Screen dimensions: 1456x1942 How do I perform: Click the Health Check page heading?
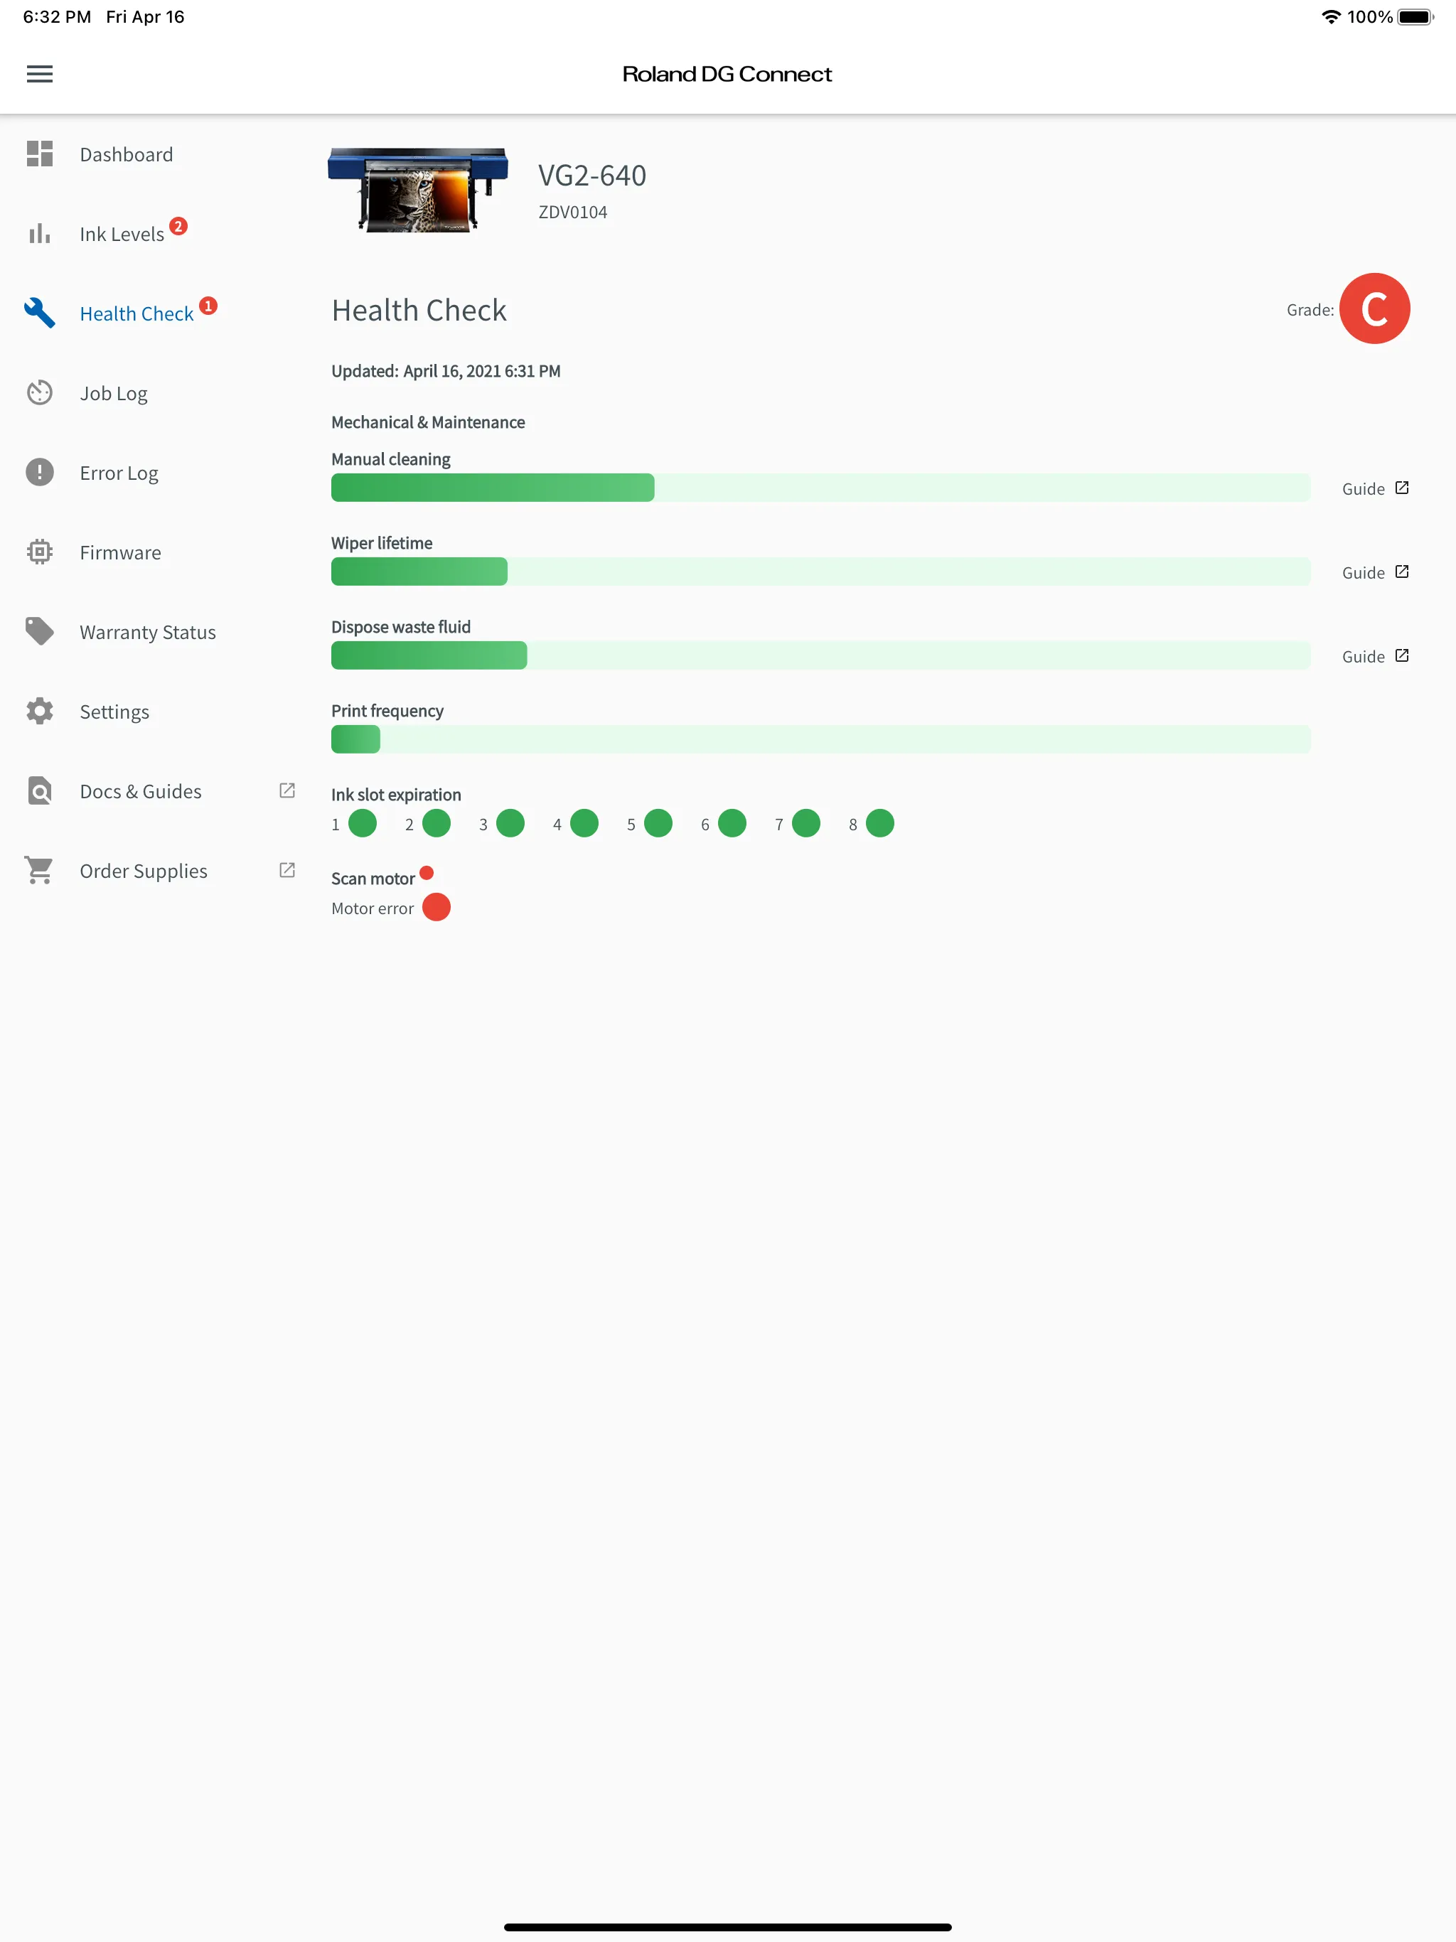[419, 311]
